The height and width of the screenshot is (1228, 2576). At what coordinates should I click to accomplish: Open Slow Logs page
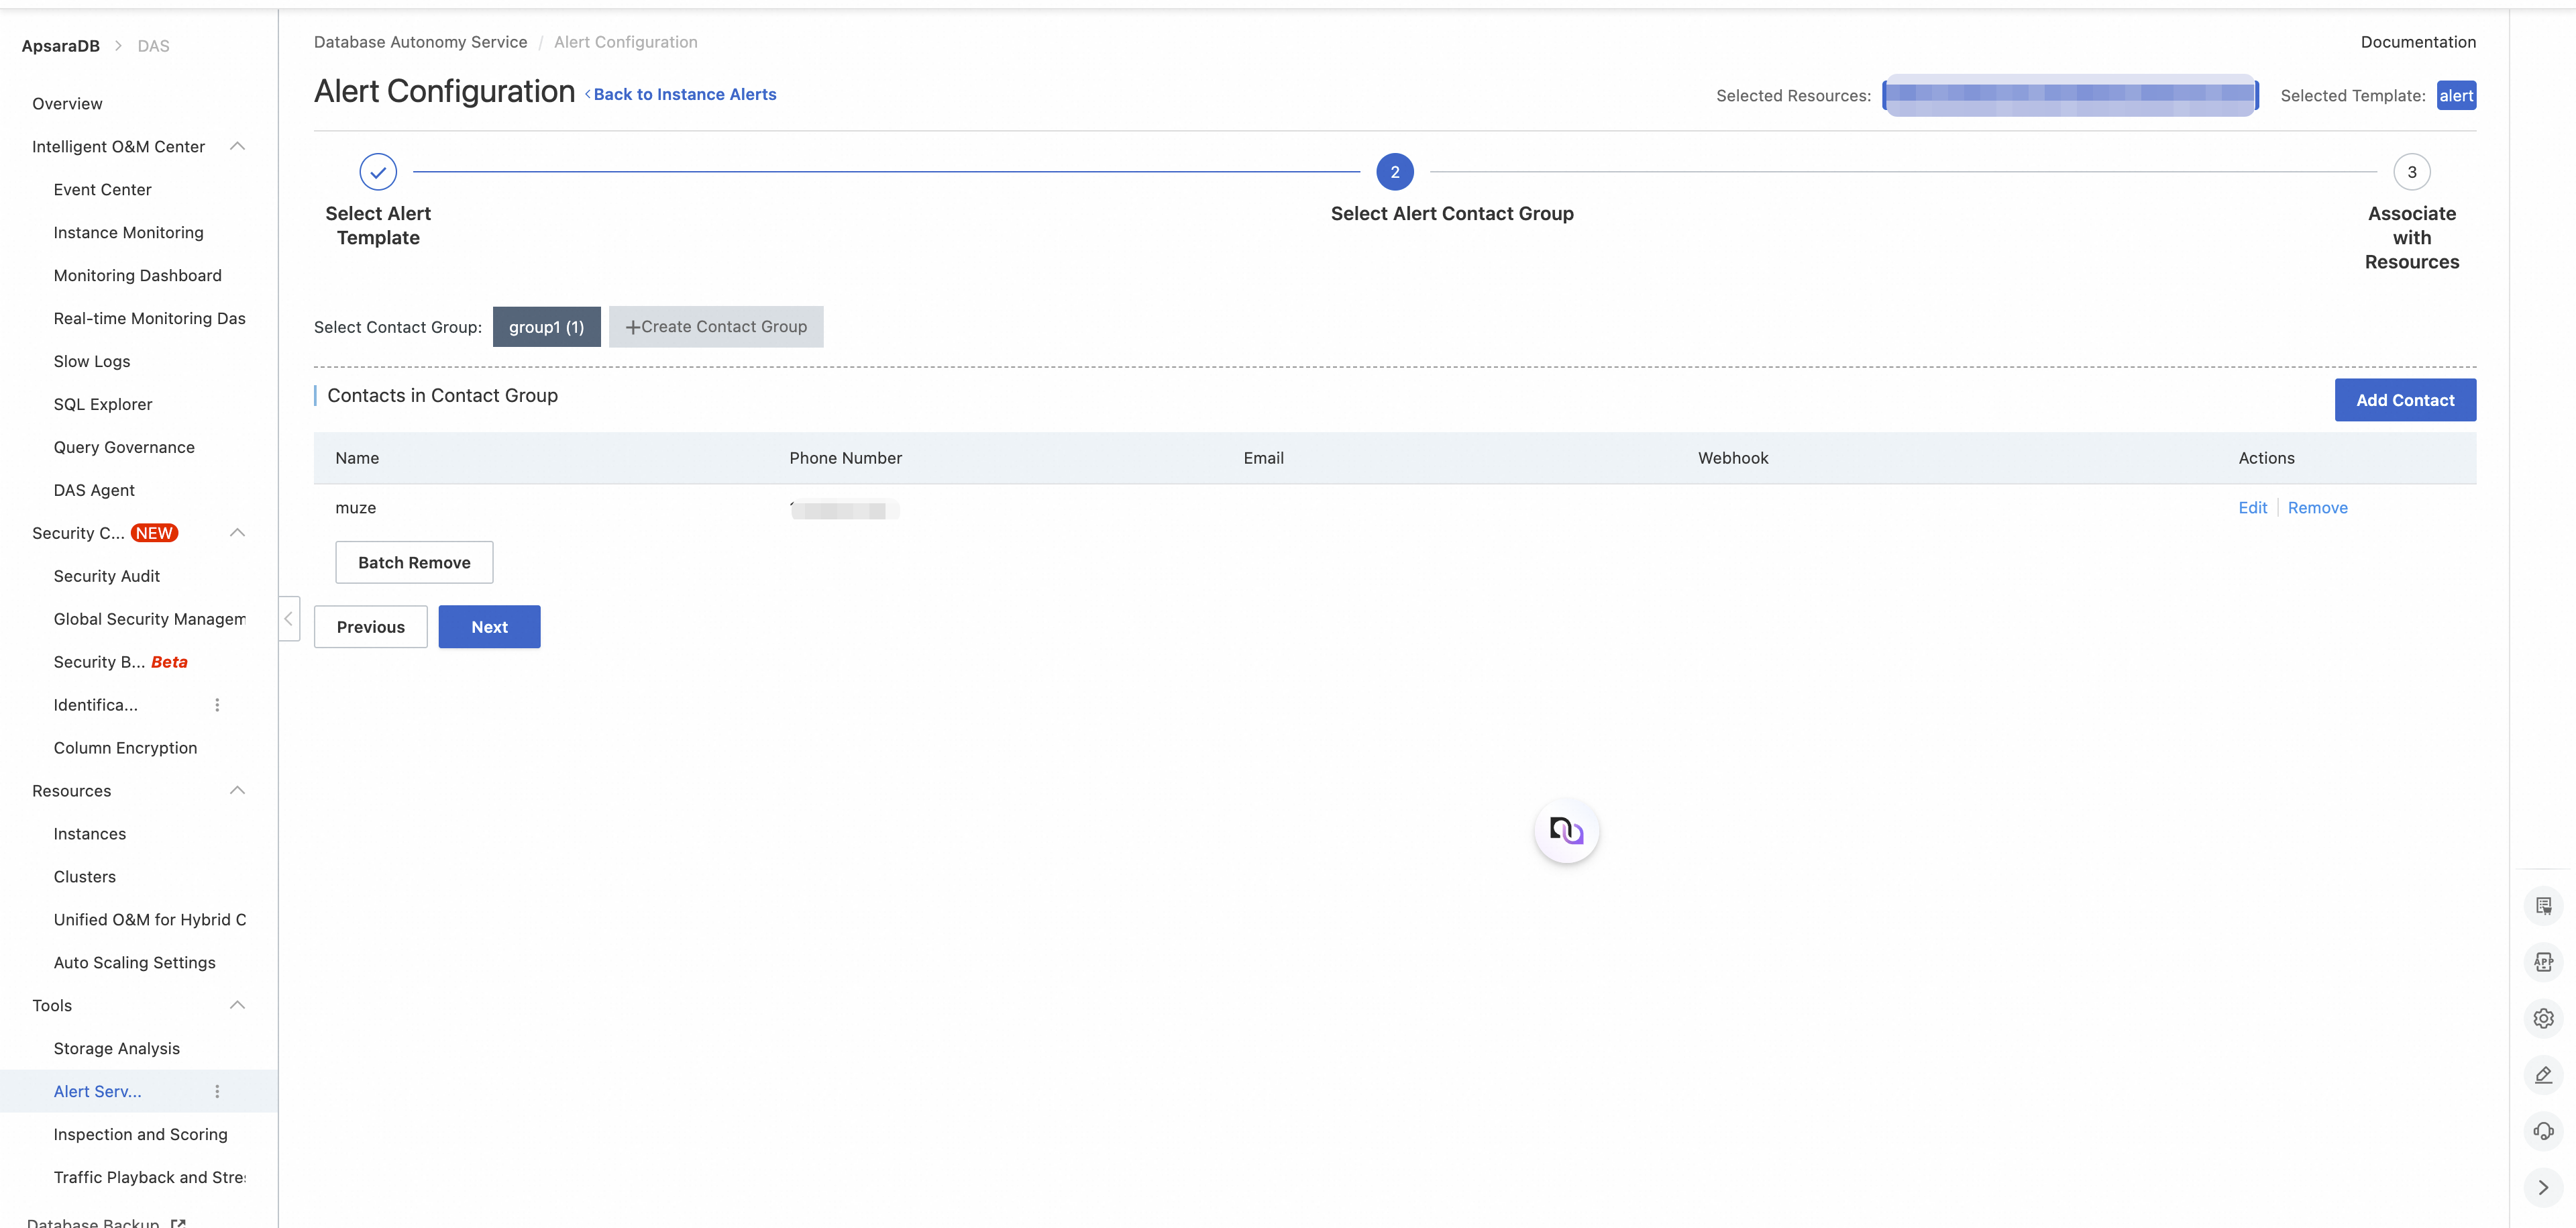click(x=92, y=362)
